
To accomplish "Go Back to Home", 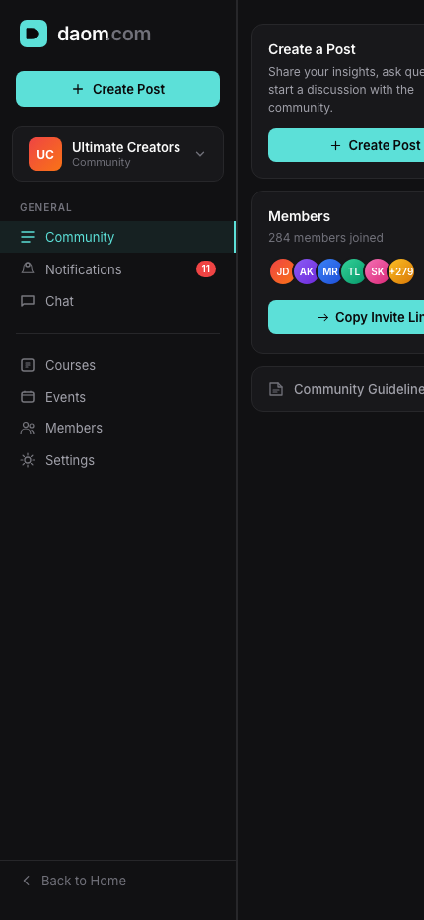I will (73, 881).
